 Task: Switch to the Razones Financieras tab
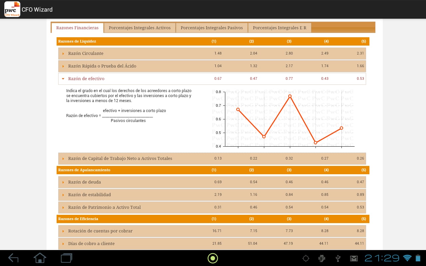pyautogui.click(x=77, y=28)
